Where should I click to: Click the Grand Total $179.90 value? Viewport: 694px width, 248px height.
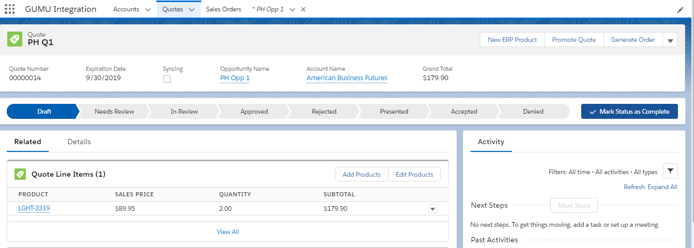436,78
